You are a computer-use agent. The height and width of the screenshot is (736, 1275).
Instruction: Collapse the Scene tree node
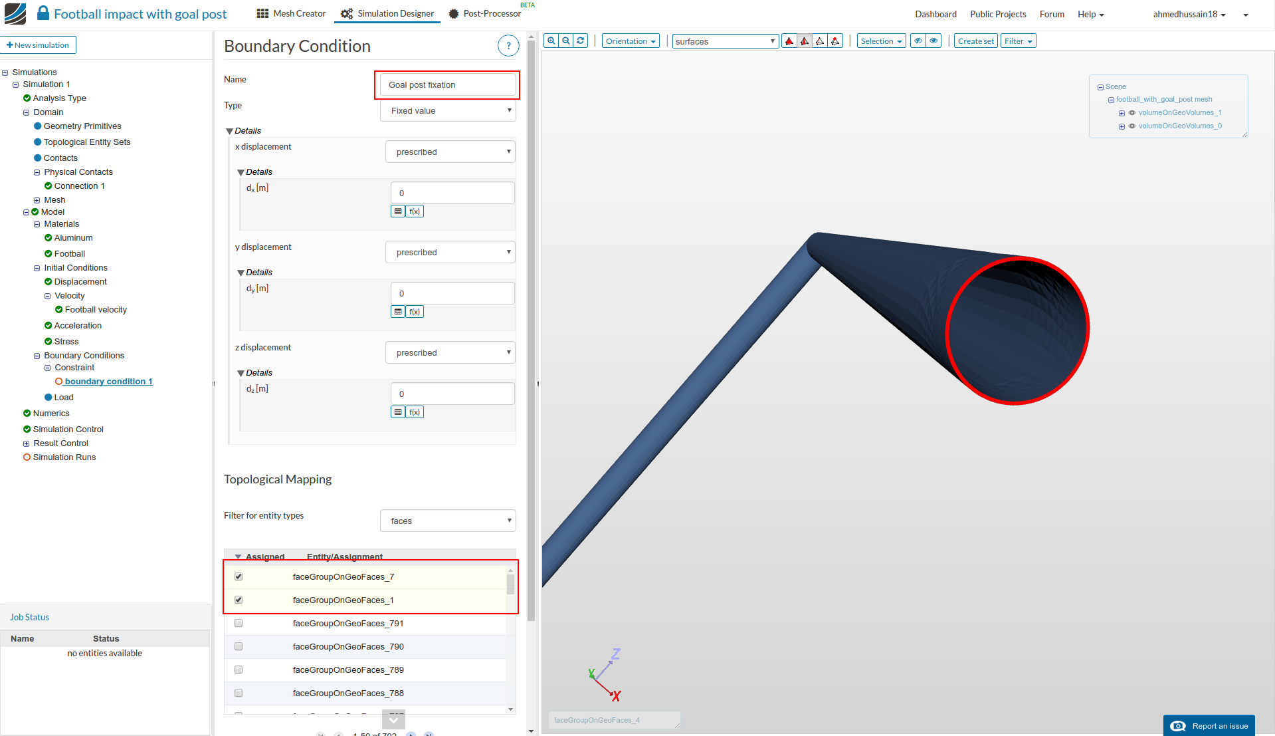pos(1100,87)
